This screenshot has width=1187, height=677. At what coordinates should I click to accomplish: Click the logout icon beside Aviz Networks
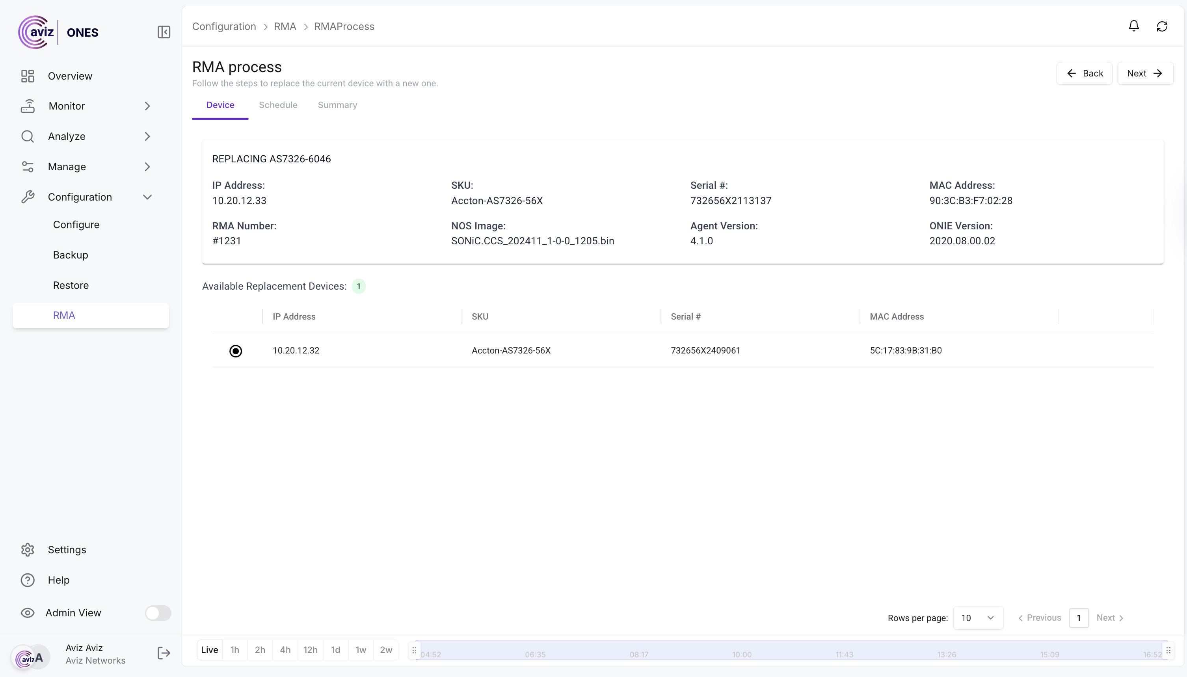click(x=164, y=653)
